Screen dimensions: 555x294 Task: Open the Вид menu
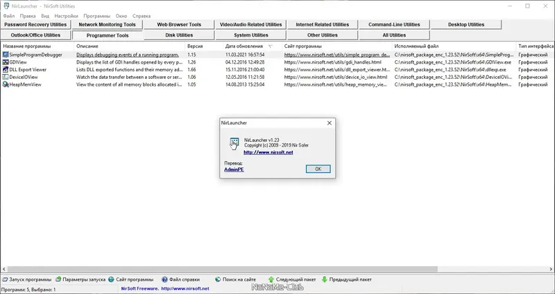point(45,16)
